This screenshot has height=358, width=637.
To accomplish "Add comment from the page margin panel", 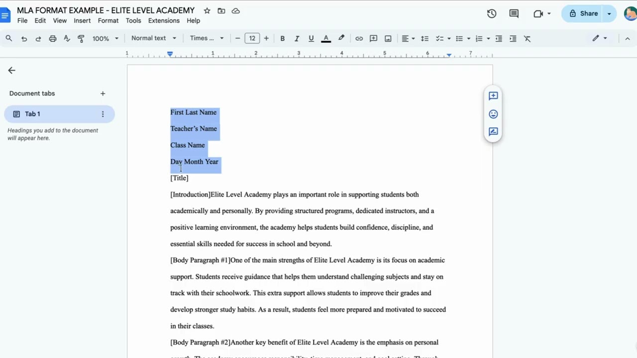I will point(493,95).
